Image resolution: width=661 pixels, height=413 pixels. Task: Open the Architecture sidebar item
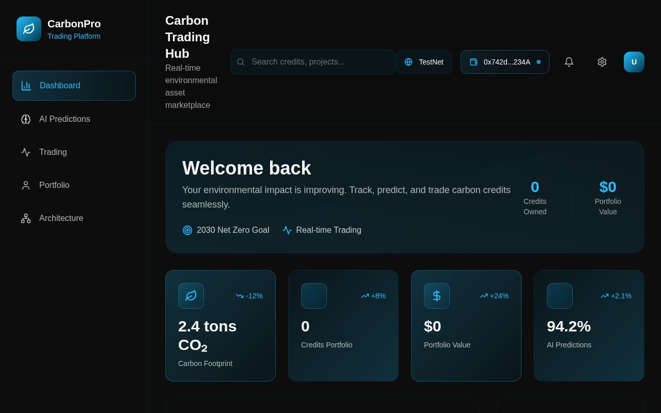pyautogui.click(x=74, y=218)
